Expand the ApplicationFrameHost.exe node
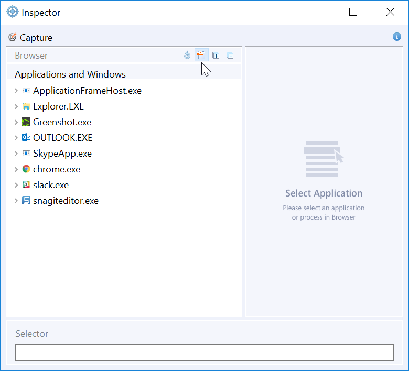The width and height of the screenshot is (409, 371). tap(16, 91)
